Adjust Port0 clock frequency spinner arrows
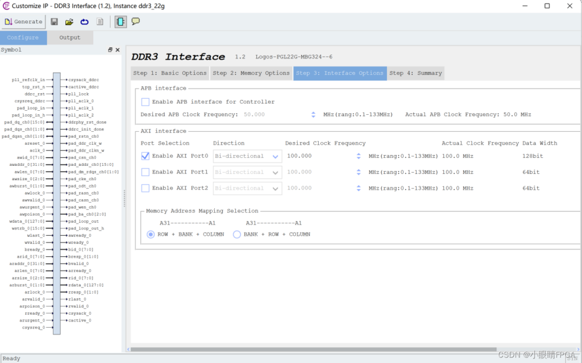The width and height of the screenshot is (582, 363). tap(358, 156)
